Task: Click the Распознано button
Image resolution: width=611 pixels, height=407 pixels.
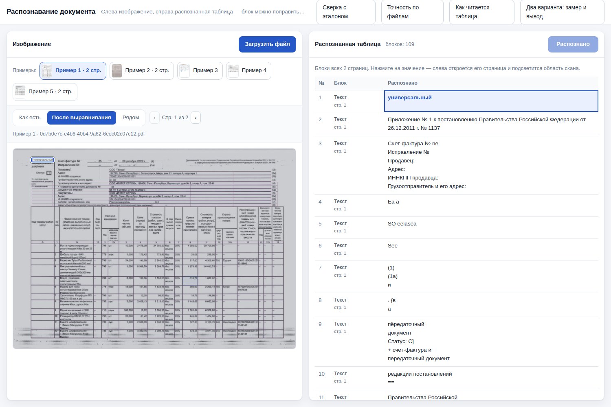Action: (x=573, y=44)
